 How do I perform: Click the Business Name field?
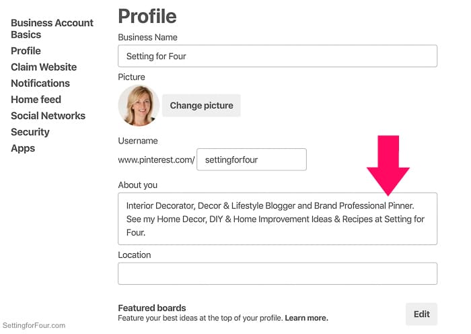pyautogui.click(x=277, y=56)
